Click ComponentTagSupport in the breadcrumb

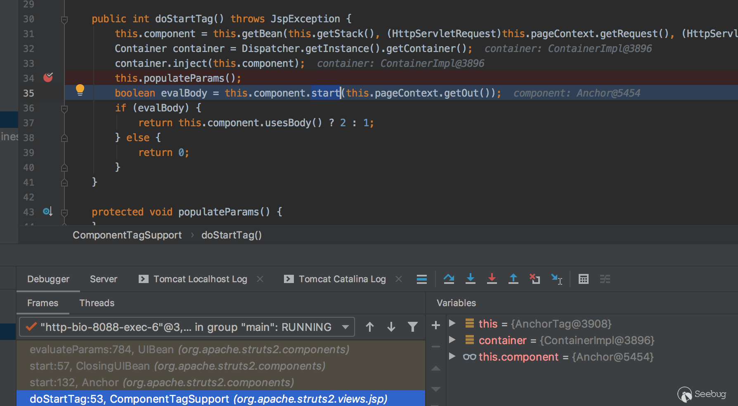coord(127,235)
